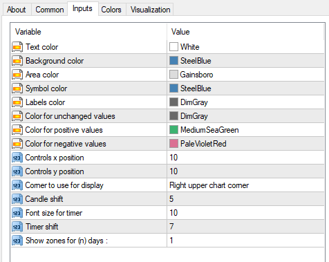This screenshot has height=262, width=329.
Task: Click the 123 icon beside Controls x position
Action: (x=17, y=158)
